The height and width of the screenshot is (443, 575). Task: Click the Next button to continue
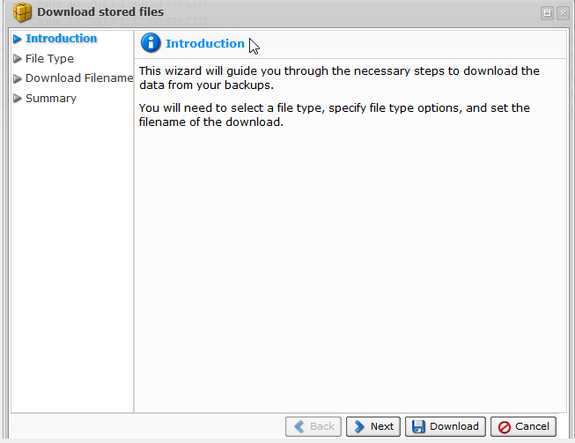pyautogui.click(x=373, y=426)
